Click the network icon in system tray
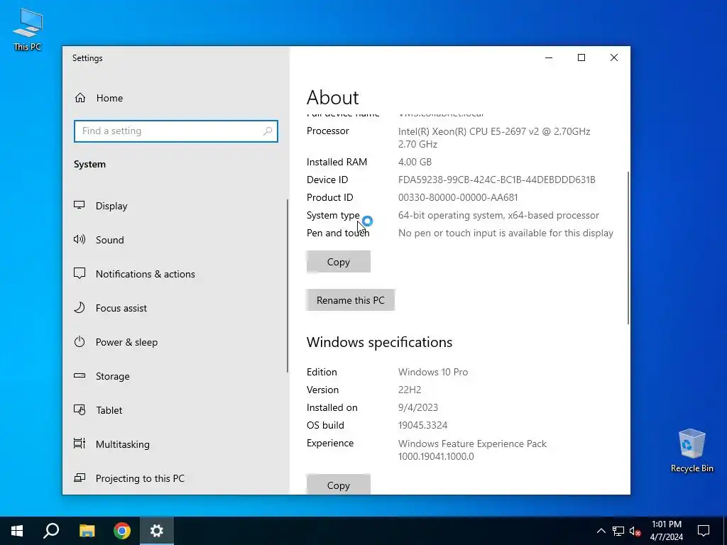Image resolution: width=727 pixels, height=545 pixels. click(x=618, y=531)
